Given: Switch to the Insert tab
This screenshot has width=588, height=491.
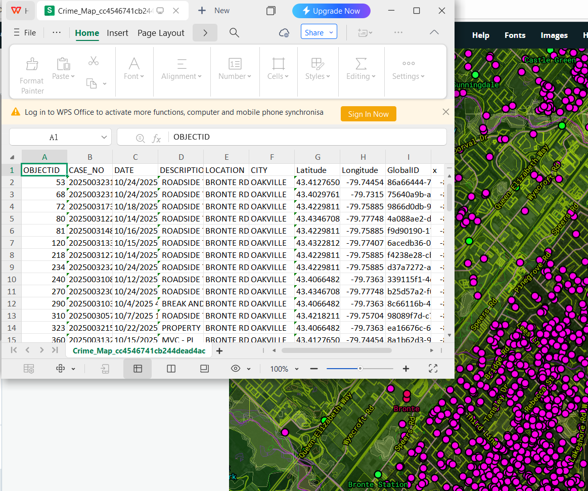Looking at the screenshot, I should pyautogui.click(x=117, y=33).
